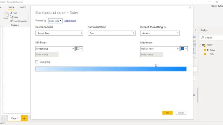Close the Background color dialog
Screen dimensions: 223x125
(x=190, y=8)
